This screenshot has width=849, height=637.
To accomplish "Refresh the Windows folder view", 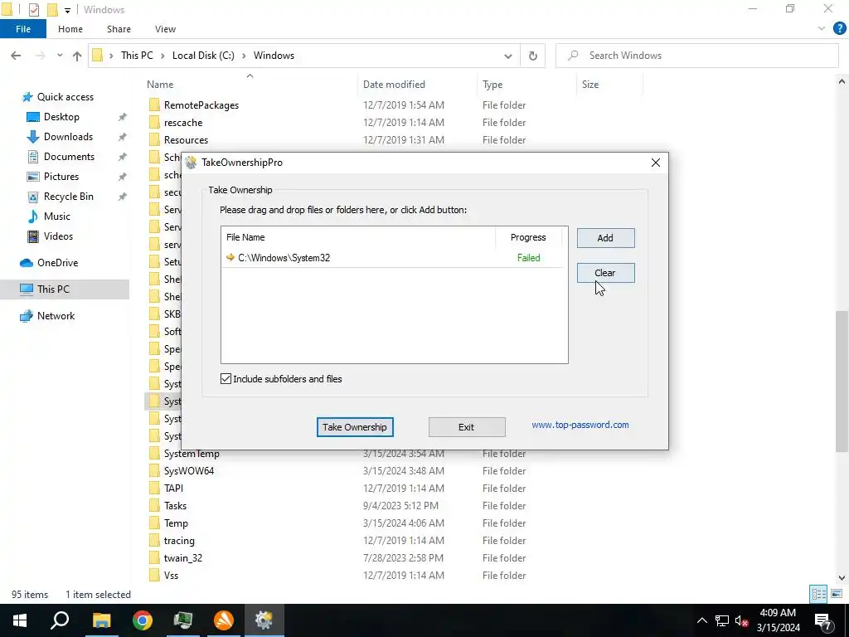I will [533, 56].
